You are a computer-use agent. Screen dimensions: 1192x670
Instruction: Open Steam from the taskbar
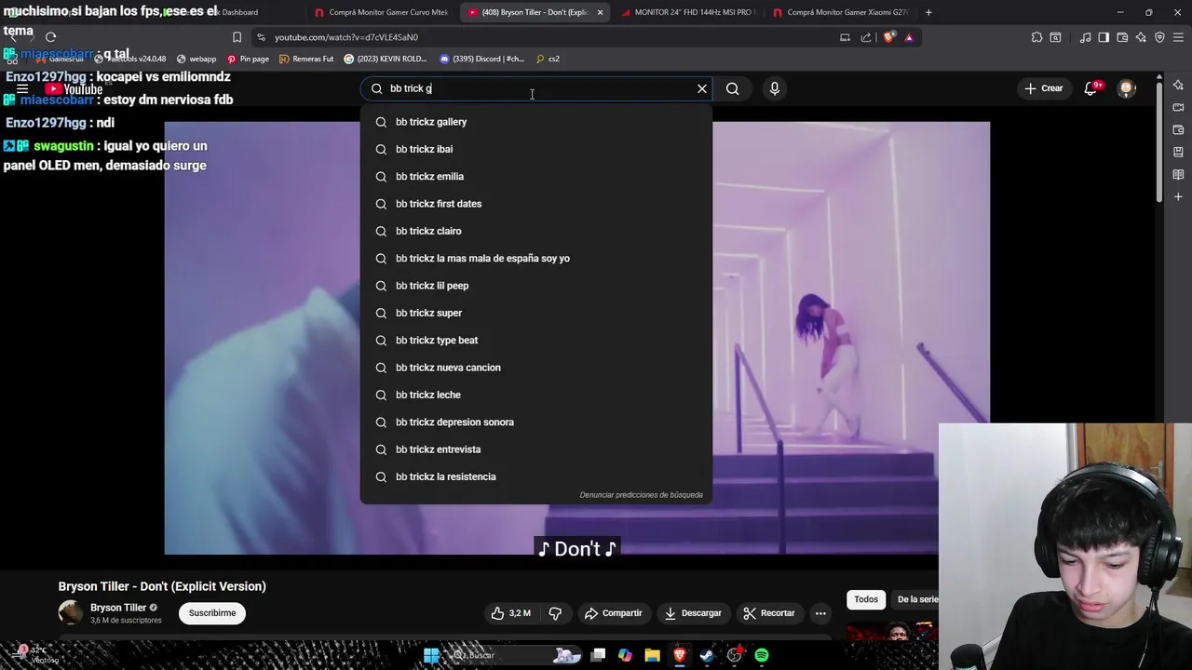(x=707, y=655)
